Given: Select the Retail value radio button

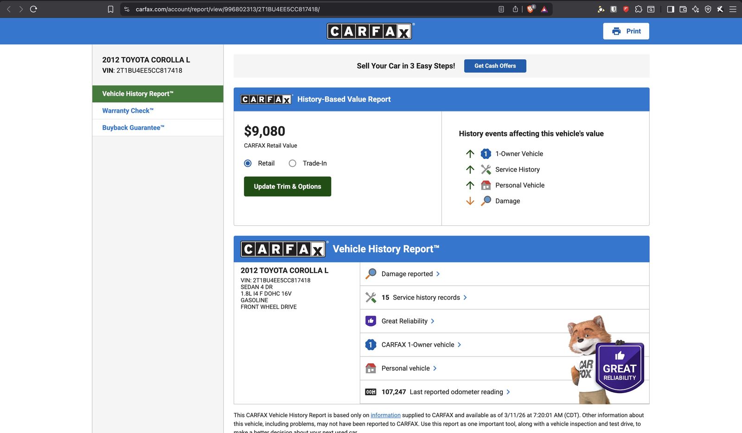Looking at the screenshot, I should pos(248,163).
